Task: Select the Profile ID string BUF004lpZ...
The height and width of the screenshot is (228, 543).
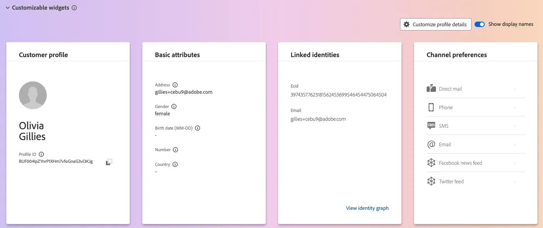Action: click(56, 162)
